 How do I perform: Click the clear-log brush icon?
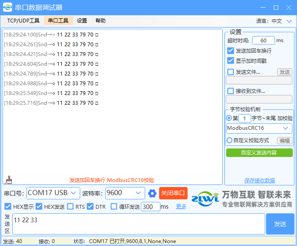pos(8,180)
